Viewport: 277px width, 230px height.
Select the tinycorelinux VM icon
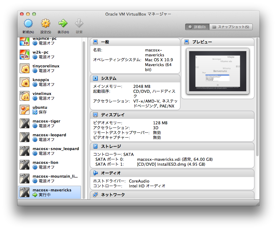coord(25,68)
